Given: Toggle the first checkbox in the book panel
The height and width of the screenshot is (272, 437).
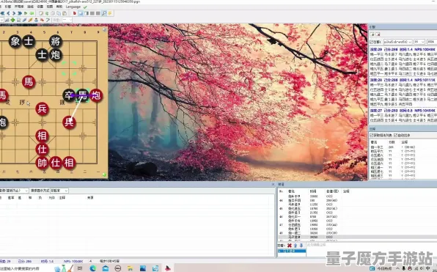Looking at the screenshot, I should [371, 135].
